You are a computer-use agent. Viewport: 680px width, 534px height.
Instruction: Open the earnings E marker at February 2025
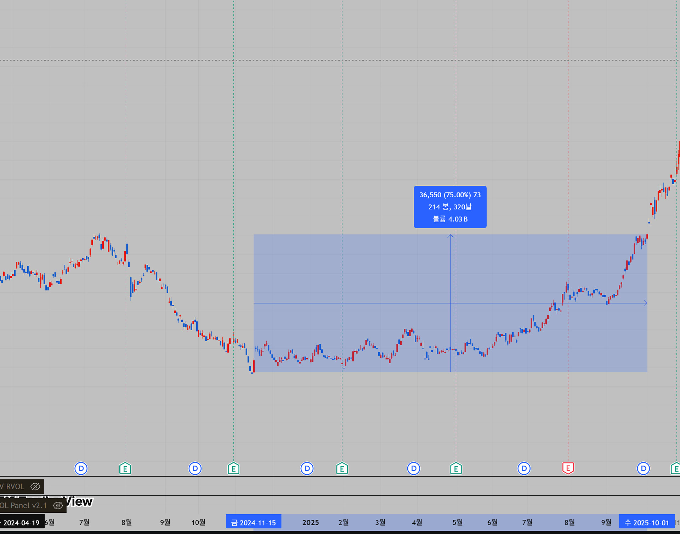point(342,468)
